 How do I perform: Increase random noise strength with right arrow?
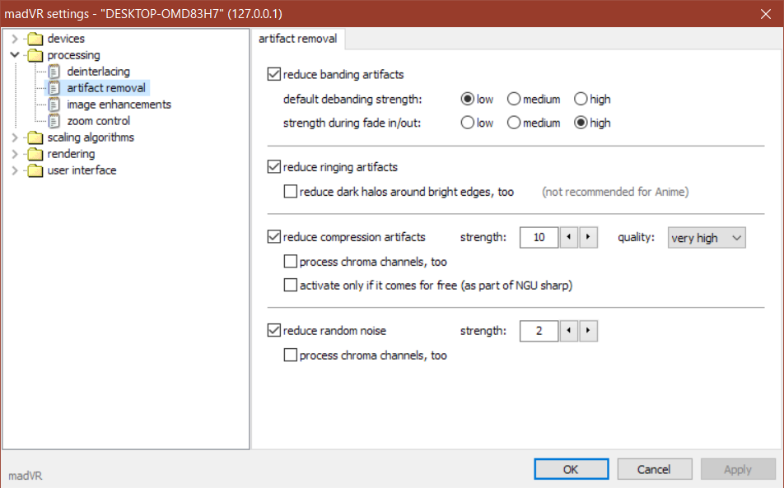(588, 331)
